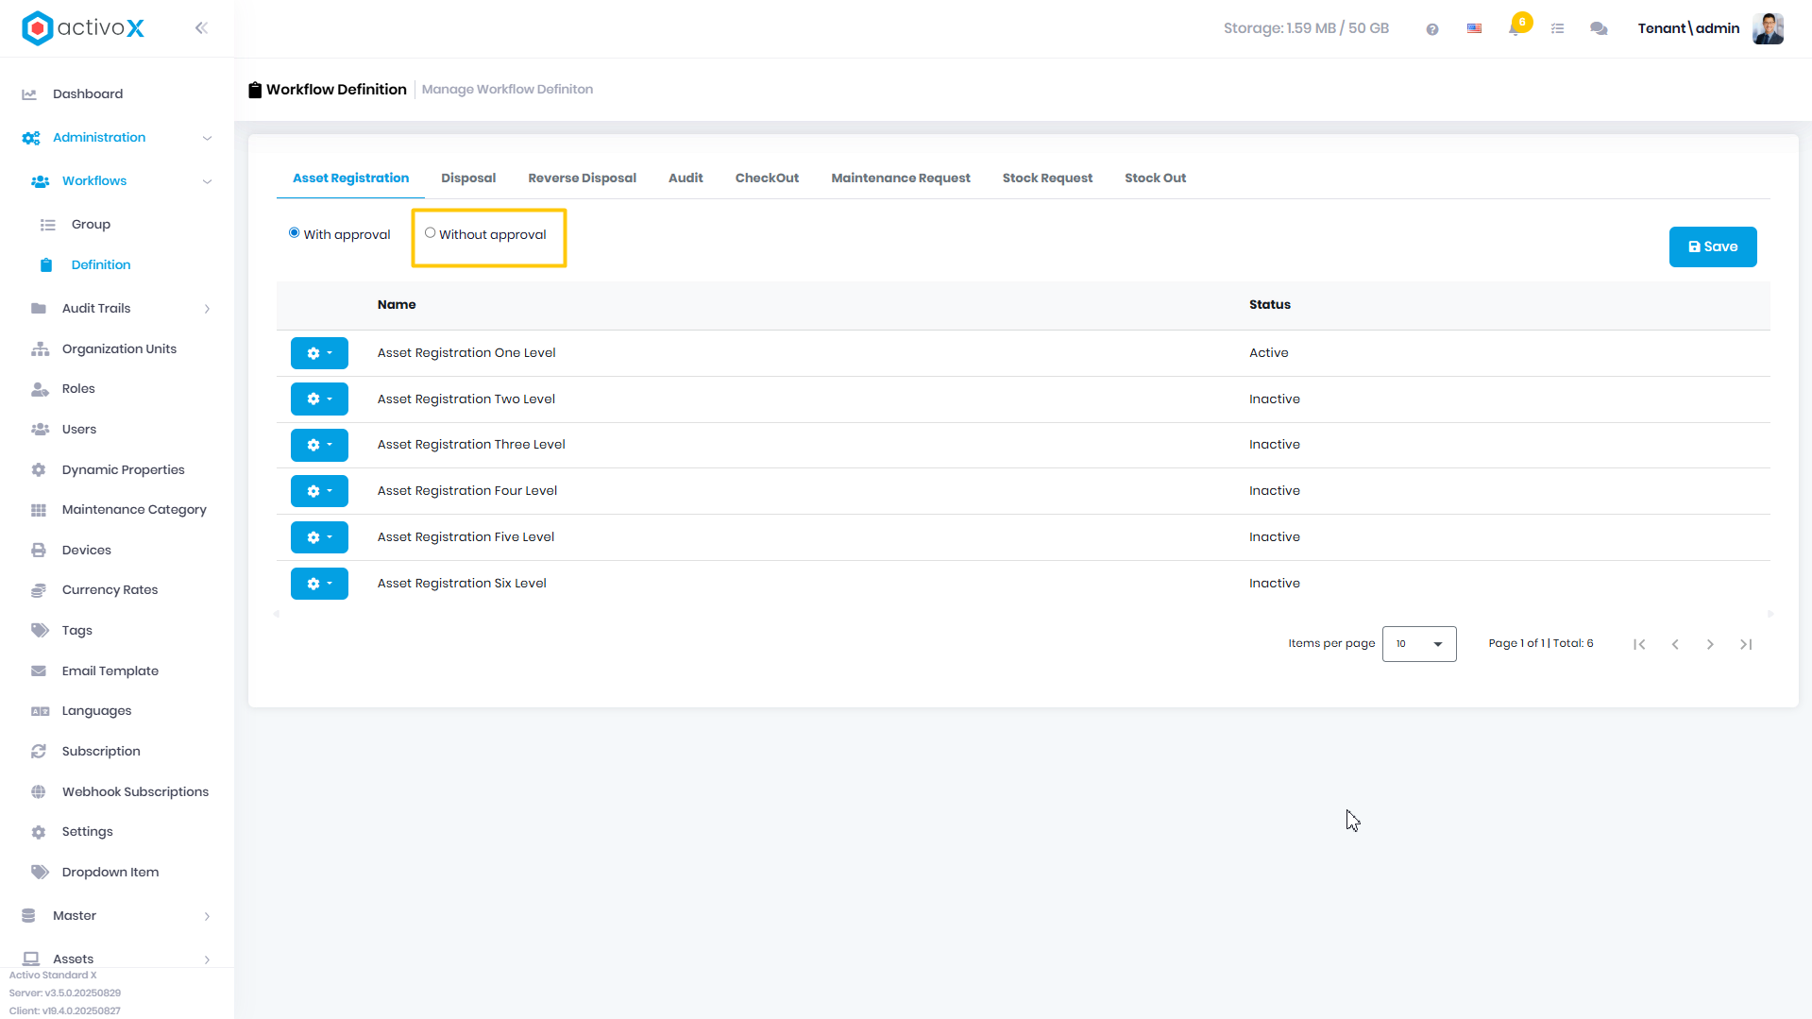Collapse the sidebar with double-chevron icon
The width and height of the screenshot is (1812, 1019).
point(201,28)
